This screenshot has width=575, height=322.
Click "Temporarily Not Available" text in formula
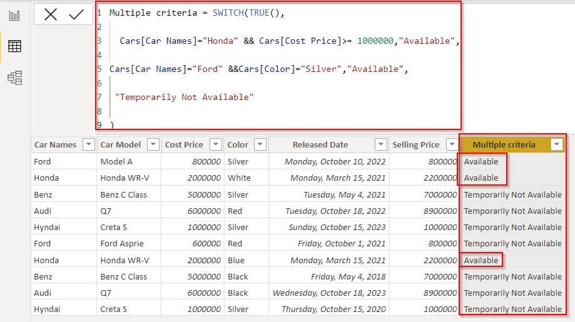click(184, 97)
